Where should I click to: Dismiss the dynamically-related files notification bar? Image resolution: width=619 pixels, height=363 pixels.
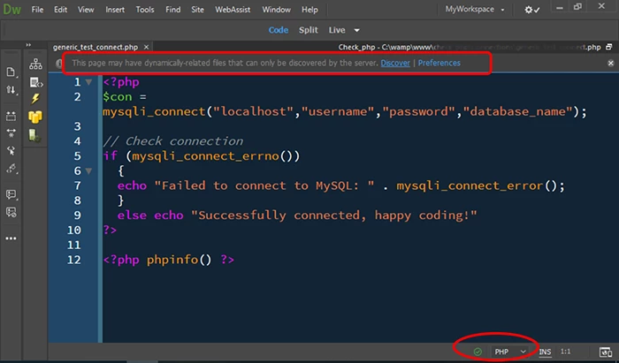[611, 63]
